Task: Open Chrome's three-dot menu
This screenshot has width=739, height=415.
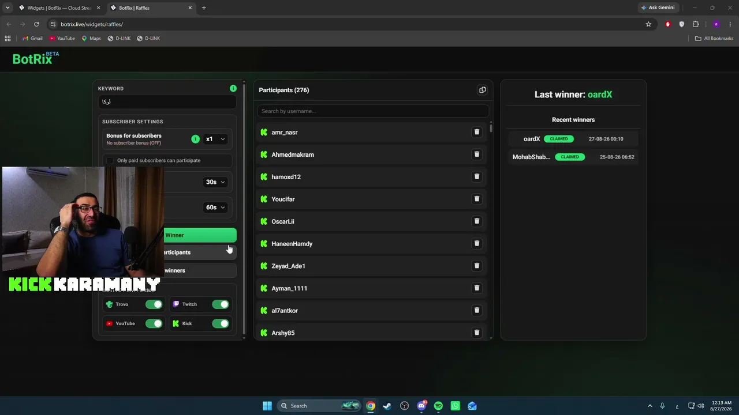Action: 730,24
